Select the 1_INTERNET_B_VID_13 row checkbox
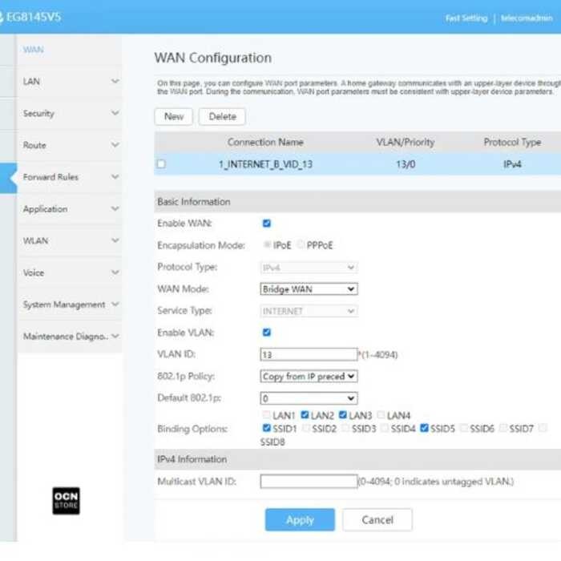This screenshot has height=561, width=561. coord(161,164)
